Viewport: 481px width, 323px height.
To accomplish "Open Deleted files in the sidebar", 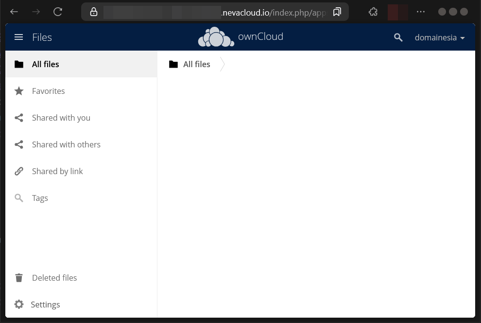I will (81, 278).
